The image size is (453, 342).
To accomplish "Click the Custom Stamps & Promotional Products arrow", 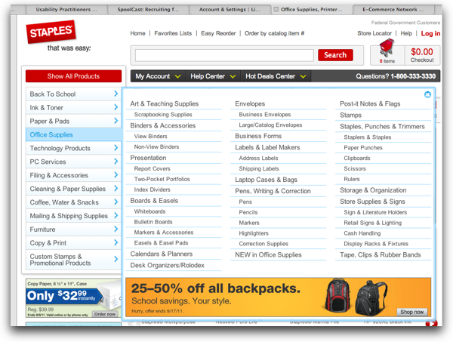I will [x=116, y=259].
